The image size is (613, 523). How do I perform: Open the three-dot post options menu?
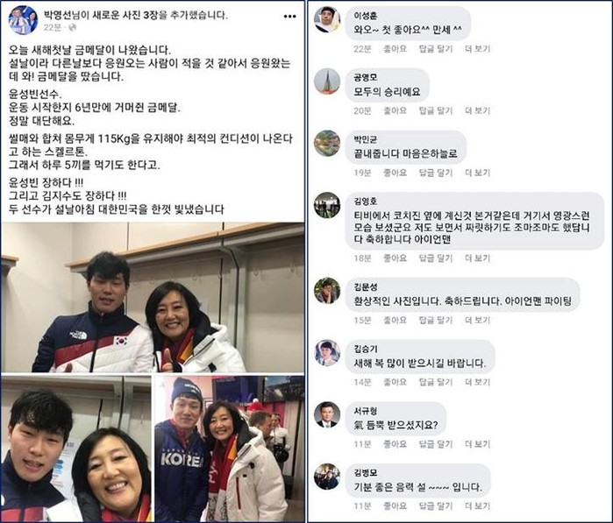[289, 17]
